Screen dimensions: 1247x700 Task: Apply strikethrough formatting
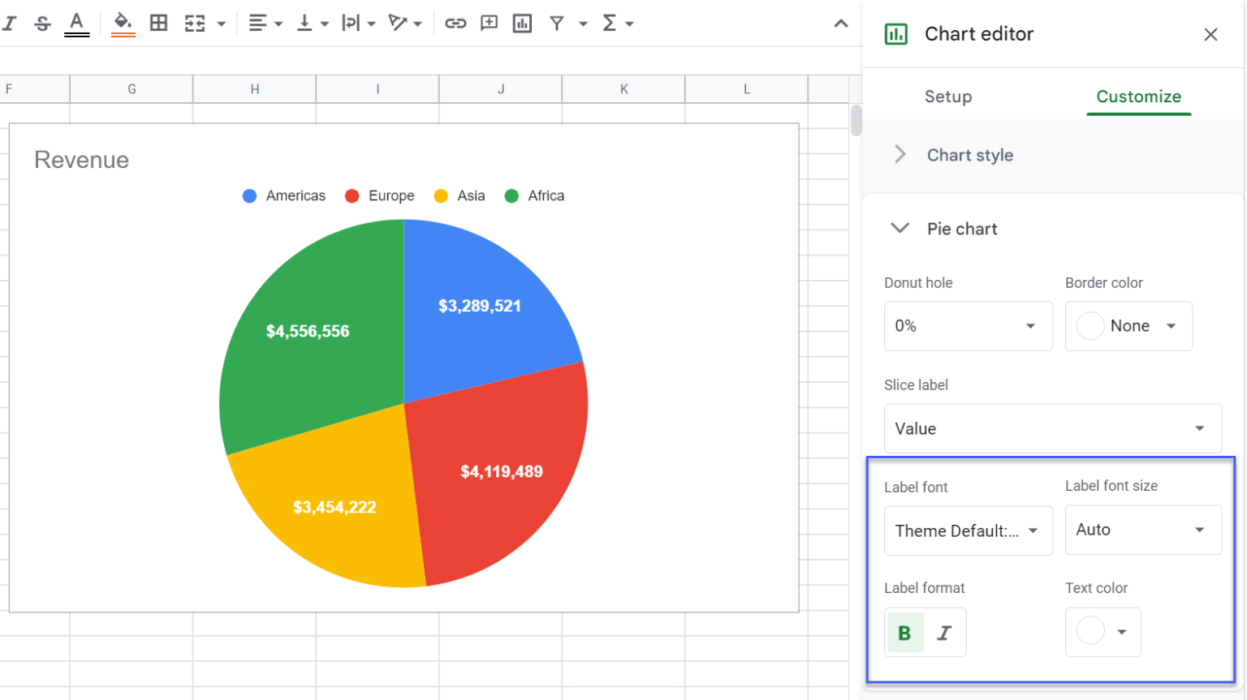41,23
